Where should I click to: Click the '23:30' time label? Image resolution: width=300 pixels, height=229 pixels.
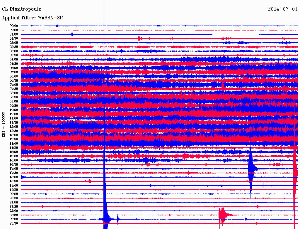point(14,223)
